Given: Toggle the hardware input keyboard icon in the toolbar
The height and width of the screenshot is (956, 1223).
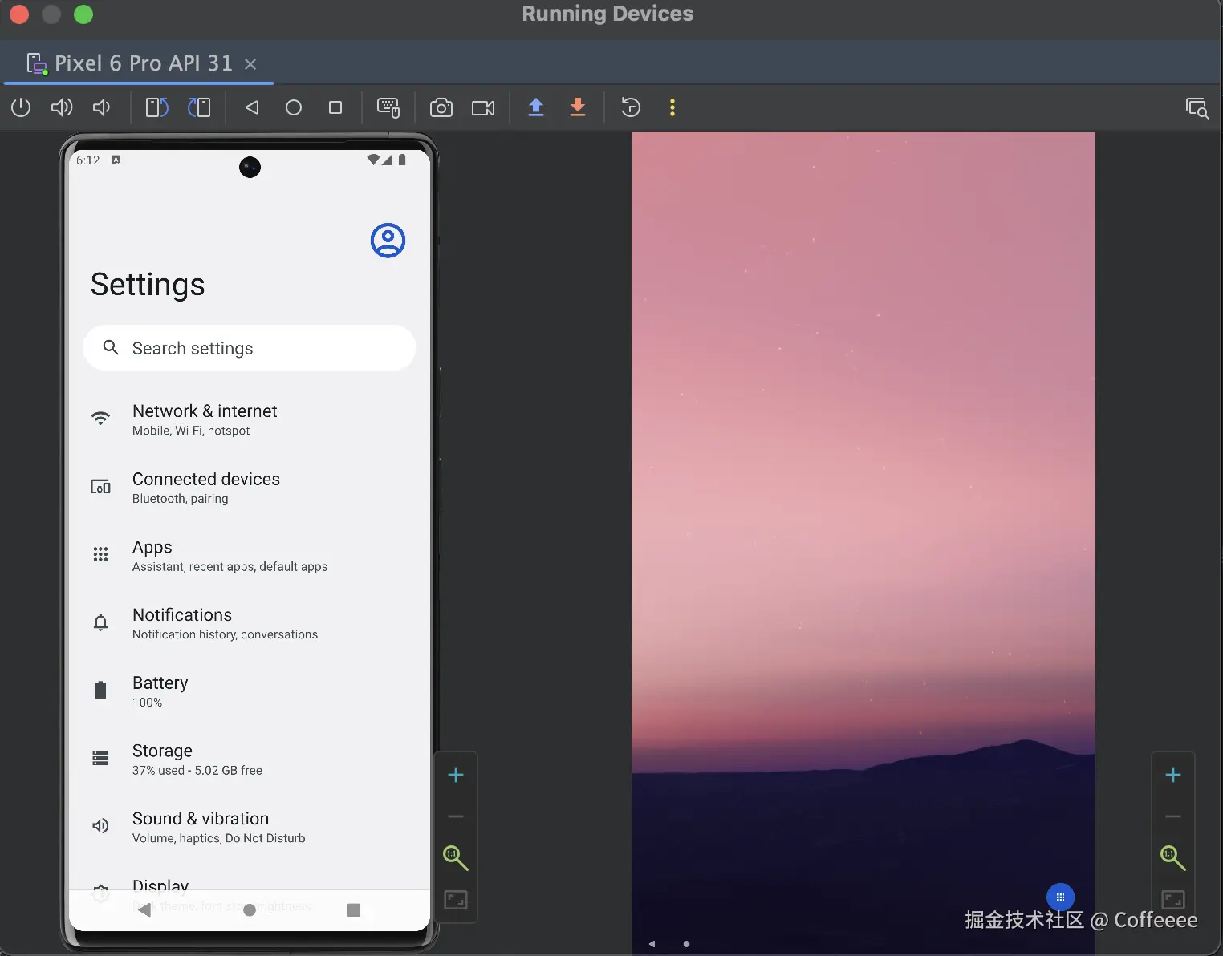Looking at the screenshot, I should (388, 107).
